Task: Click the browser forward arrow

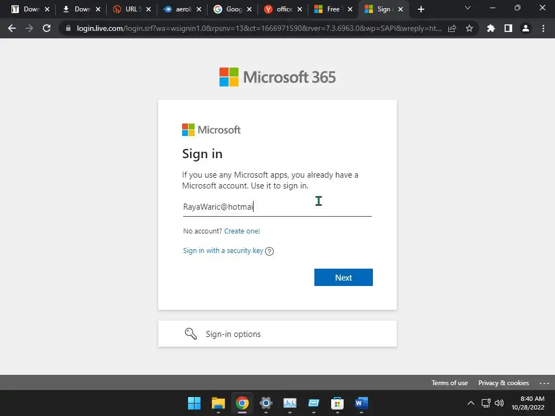Action: click(29, 28)
